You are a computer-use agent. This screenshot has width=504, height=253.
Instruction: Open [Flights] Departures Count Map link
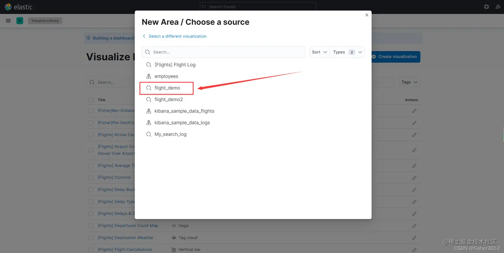point(128,225)
